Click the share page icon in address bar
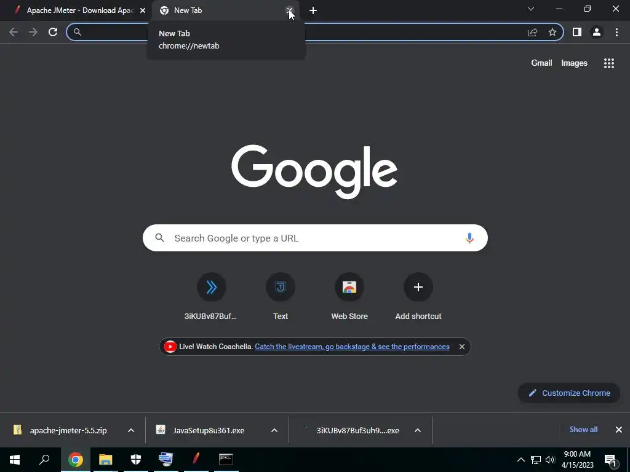This screenshot has height=472, width=630. point(533,32)
